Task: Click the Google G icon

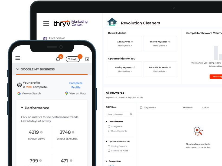Action: click(19, 93)
